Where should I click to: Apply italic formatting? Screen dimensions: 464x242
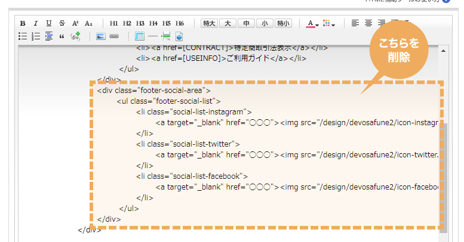coord(35,23)
